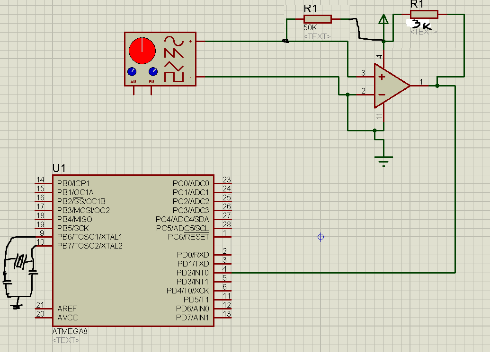490x352 pixels.
Task: Click the <TEXT> placeholder under the 50K resistor
Action: coord(317,36)
